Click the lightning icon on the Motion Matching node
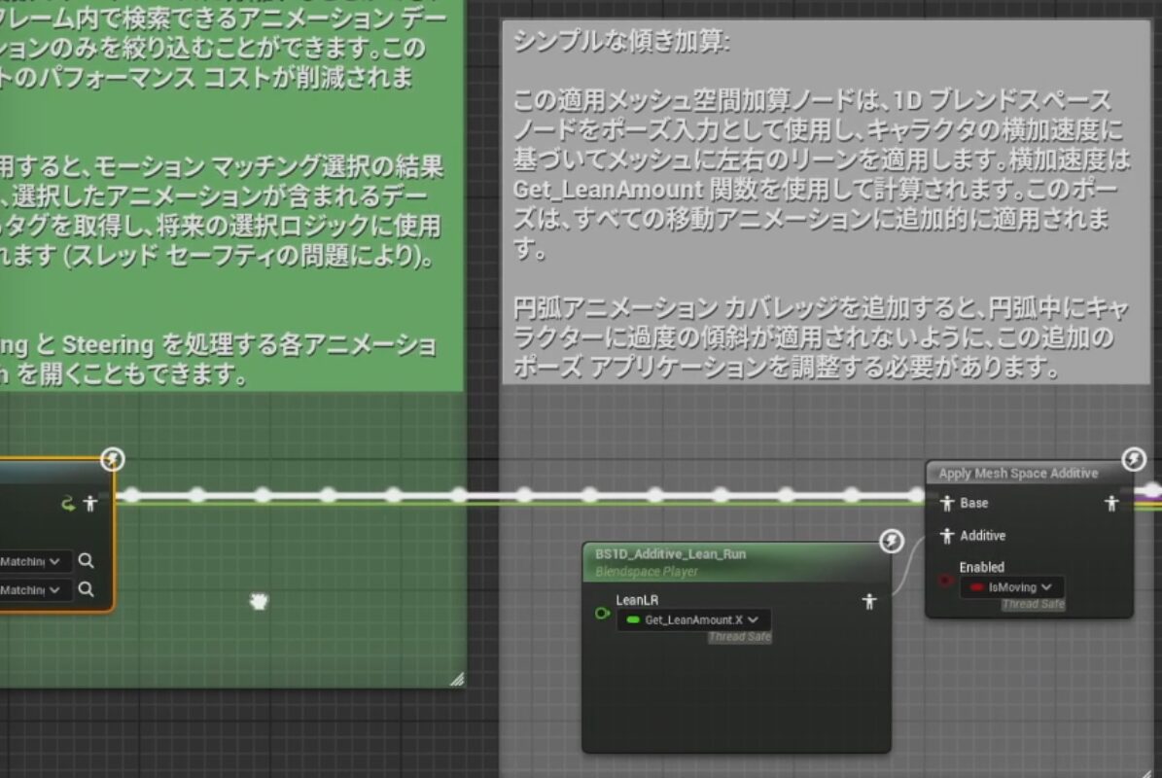This screenshot has height=778, width=1162. 112,460
